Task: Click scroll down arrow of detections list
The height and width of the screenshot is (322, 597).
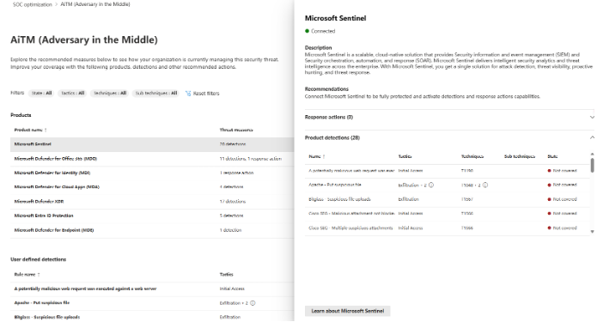Action: tap(592, 232)
